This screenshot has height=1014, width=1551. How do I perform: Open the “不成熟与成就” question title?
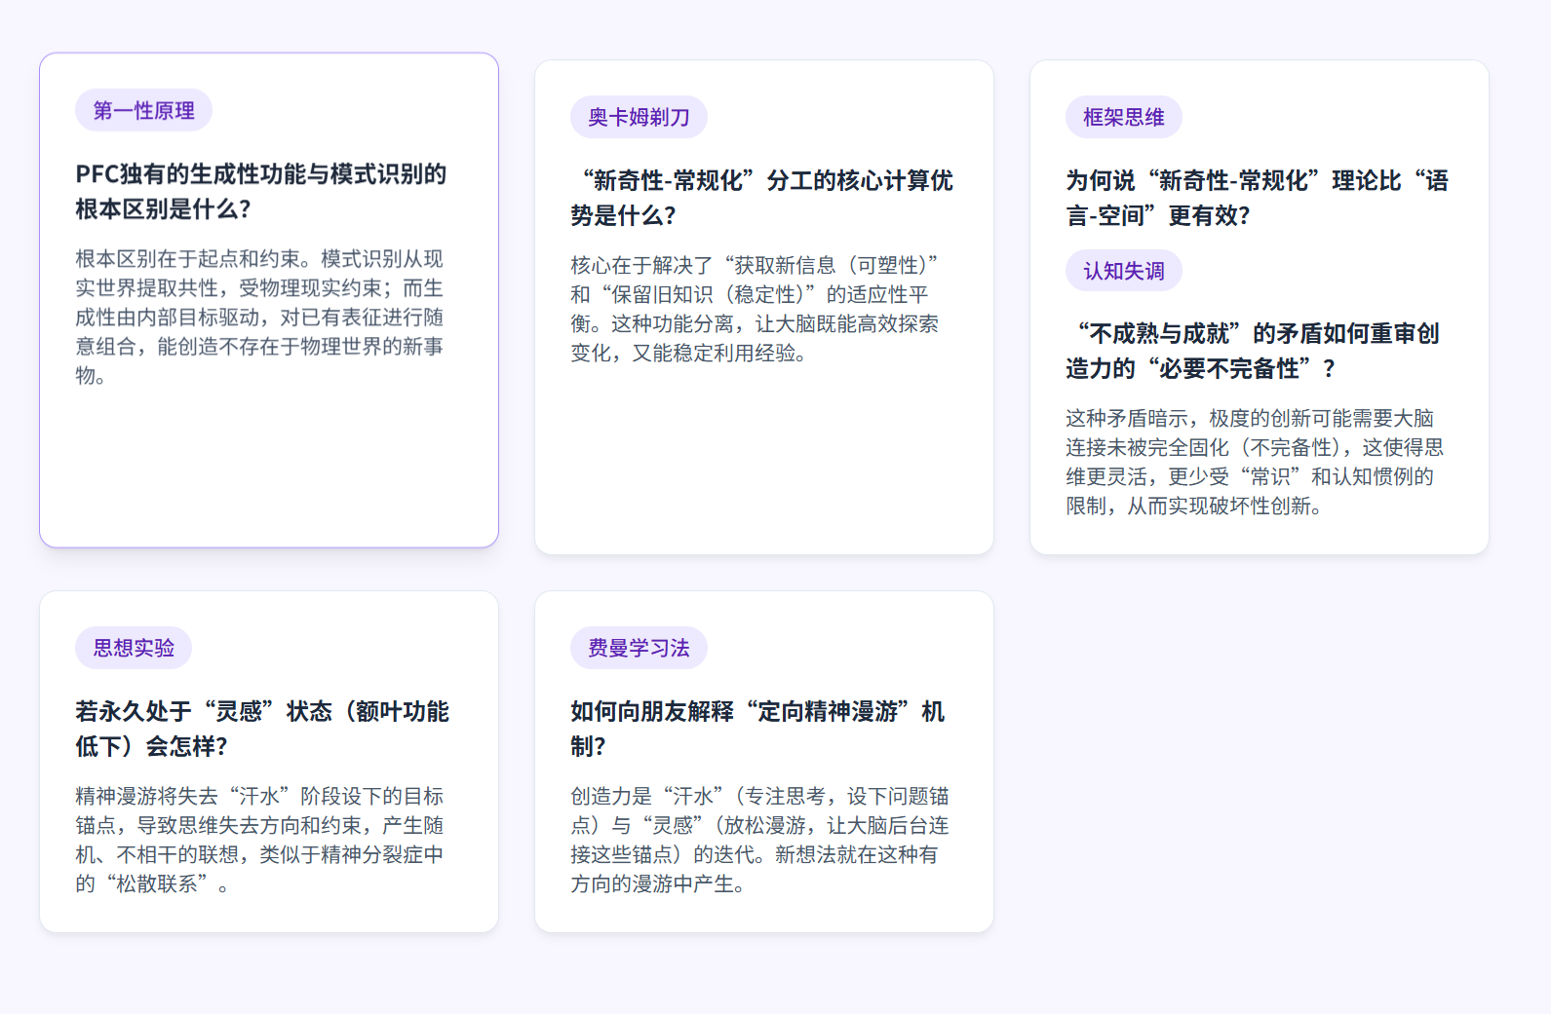tap(1252, 351)
